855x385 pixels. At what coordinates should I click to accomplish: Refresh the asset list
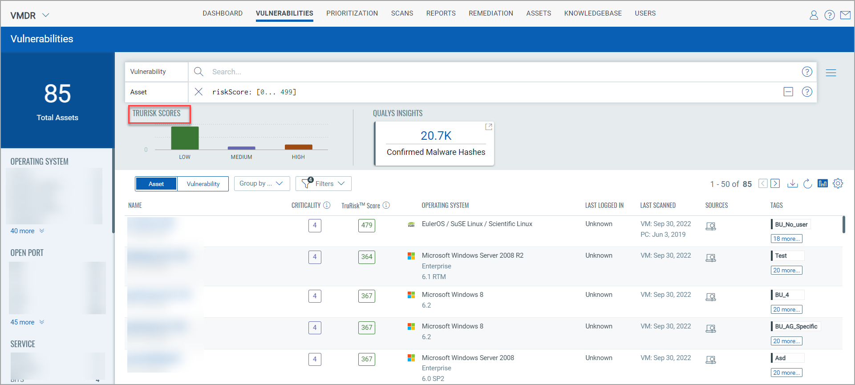(x=808, y=183)
